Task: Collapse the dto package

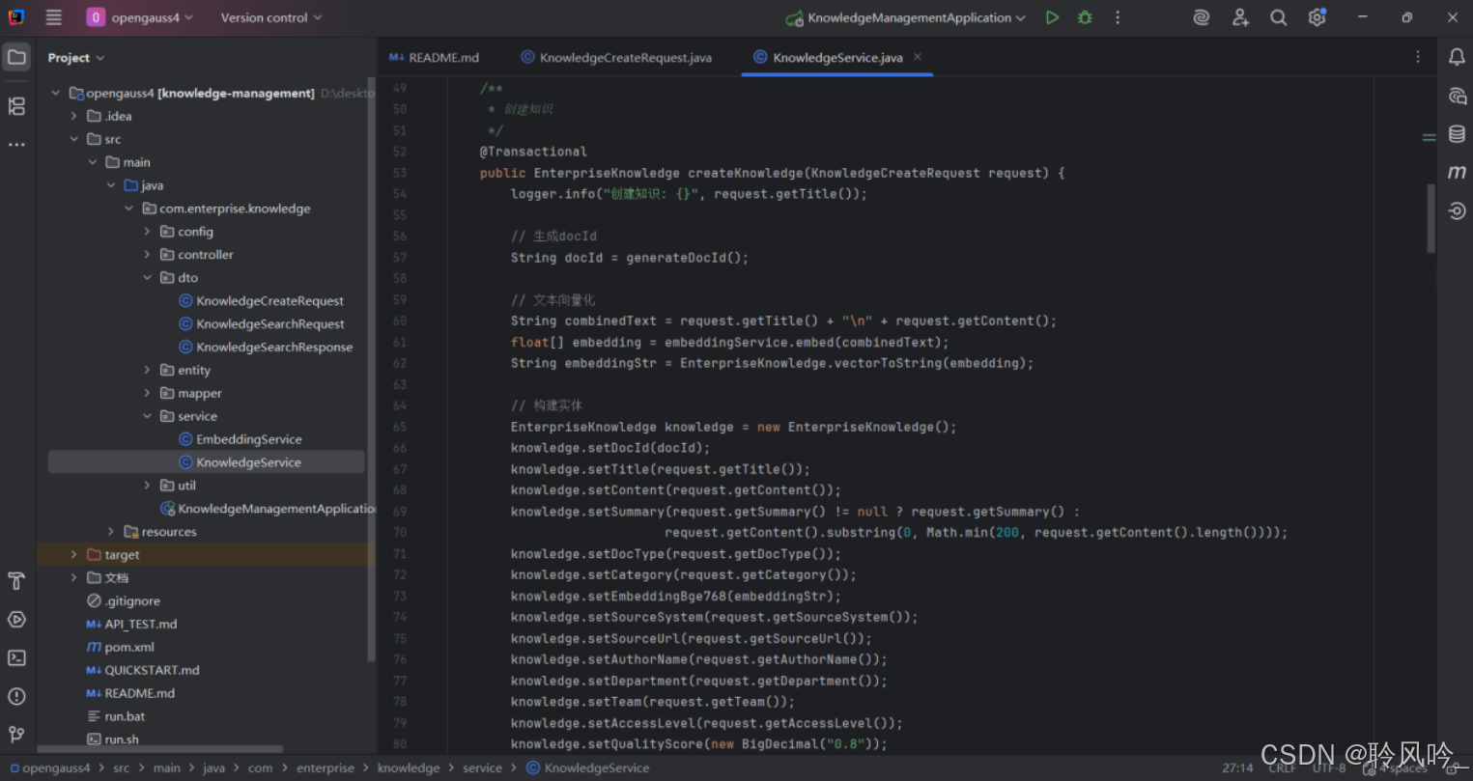Action: pyautogui.click(x=147, y=278)
